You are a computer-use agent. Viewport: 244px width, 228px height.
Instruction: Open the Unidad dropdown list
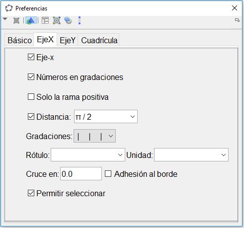click(191, 155)
